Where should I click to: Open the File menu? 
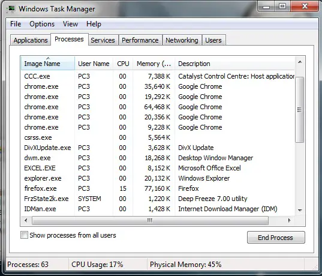click(16, 24)
